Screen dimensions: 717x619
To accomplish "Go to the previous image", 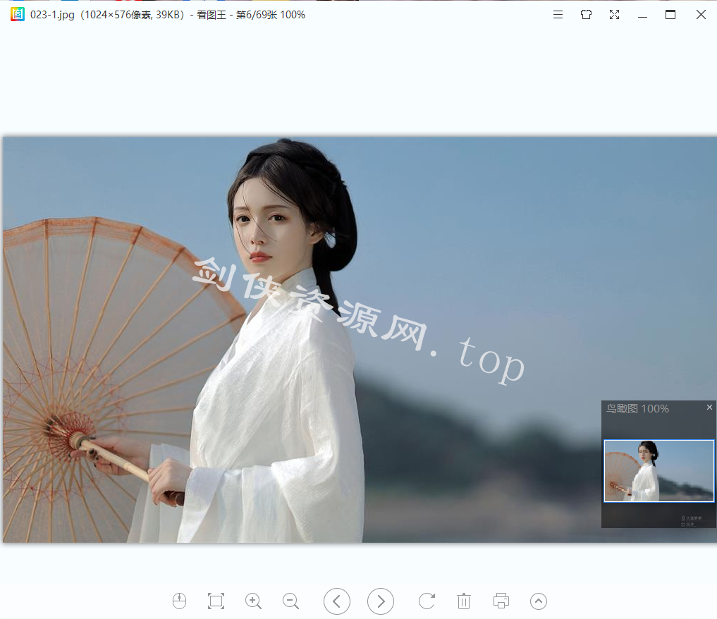I will click(x=337, y=601).
